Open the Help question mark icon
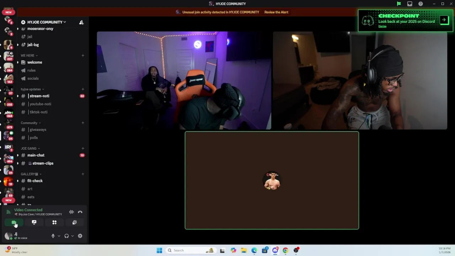 (x=421, y=4)
